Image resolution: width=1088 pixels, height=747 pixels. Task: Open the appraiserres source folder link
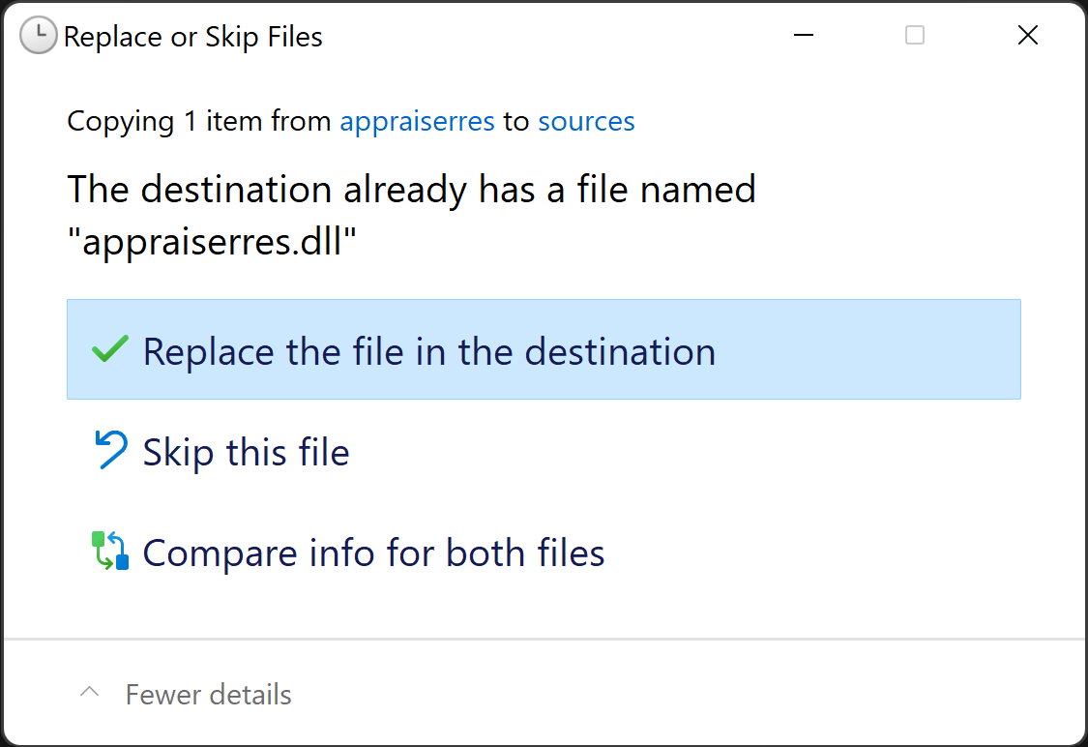click(x=417, y=122)
